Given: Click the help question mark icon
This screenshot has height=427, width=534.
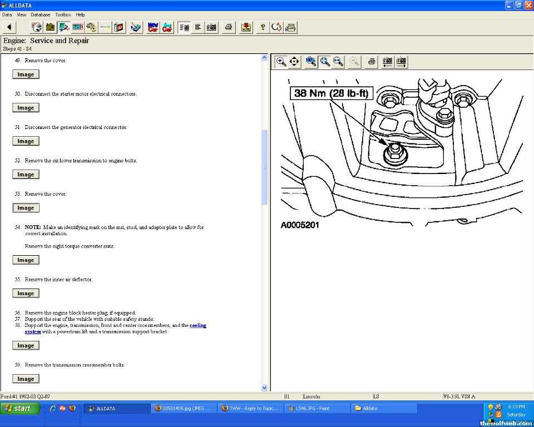Looking at the screenshot, I should coord(263,27).
